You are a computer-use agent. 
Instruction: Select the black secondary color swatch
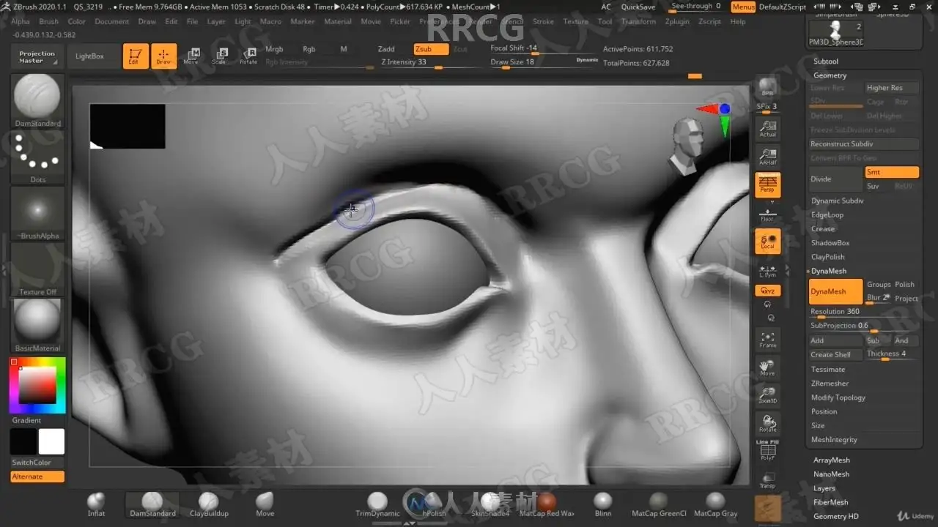[23, 442]
